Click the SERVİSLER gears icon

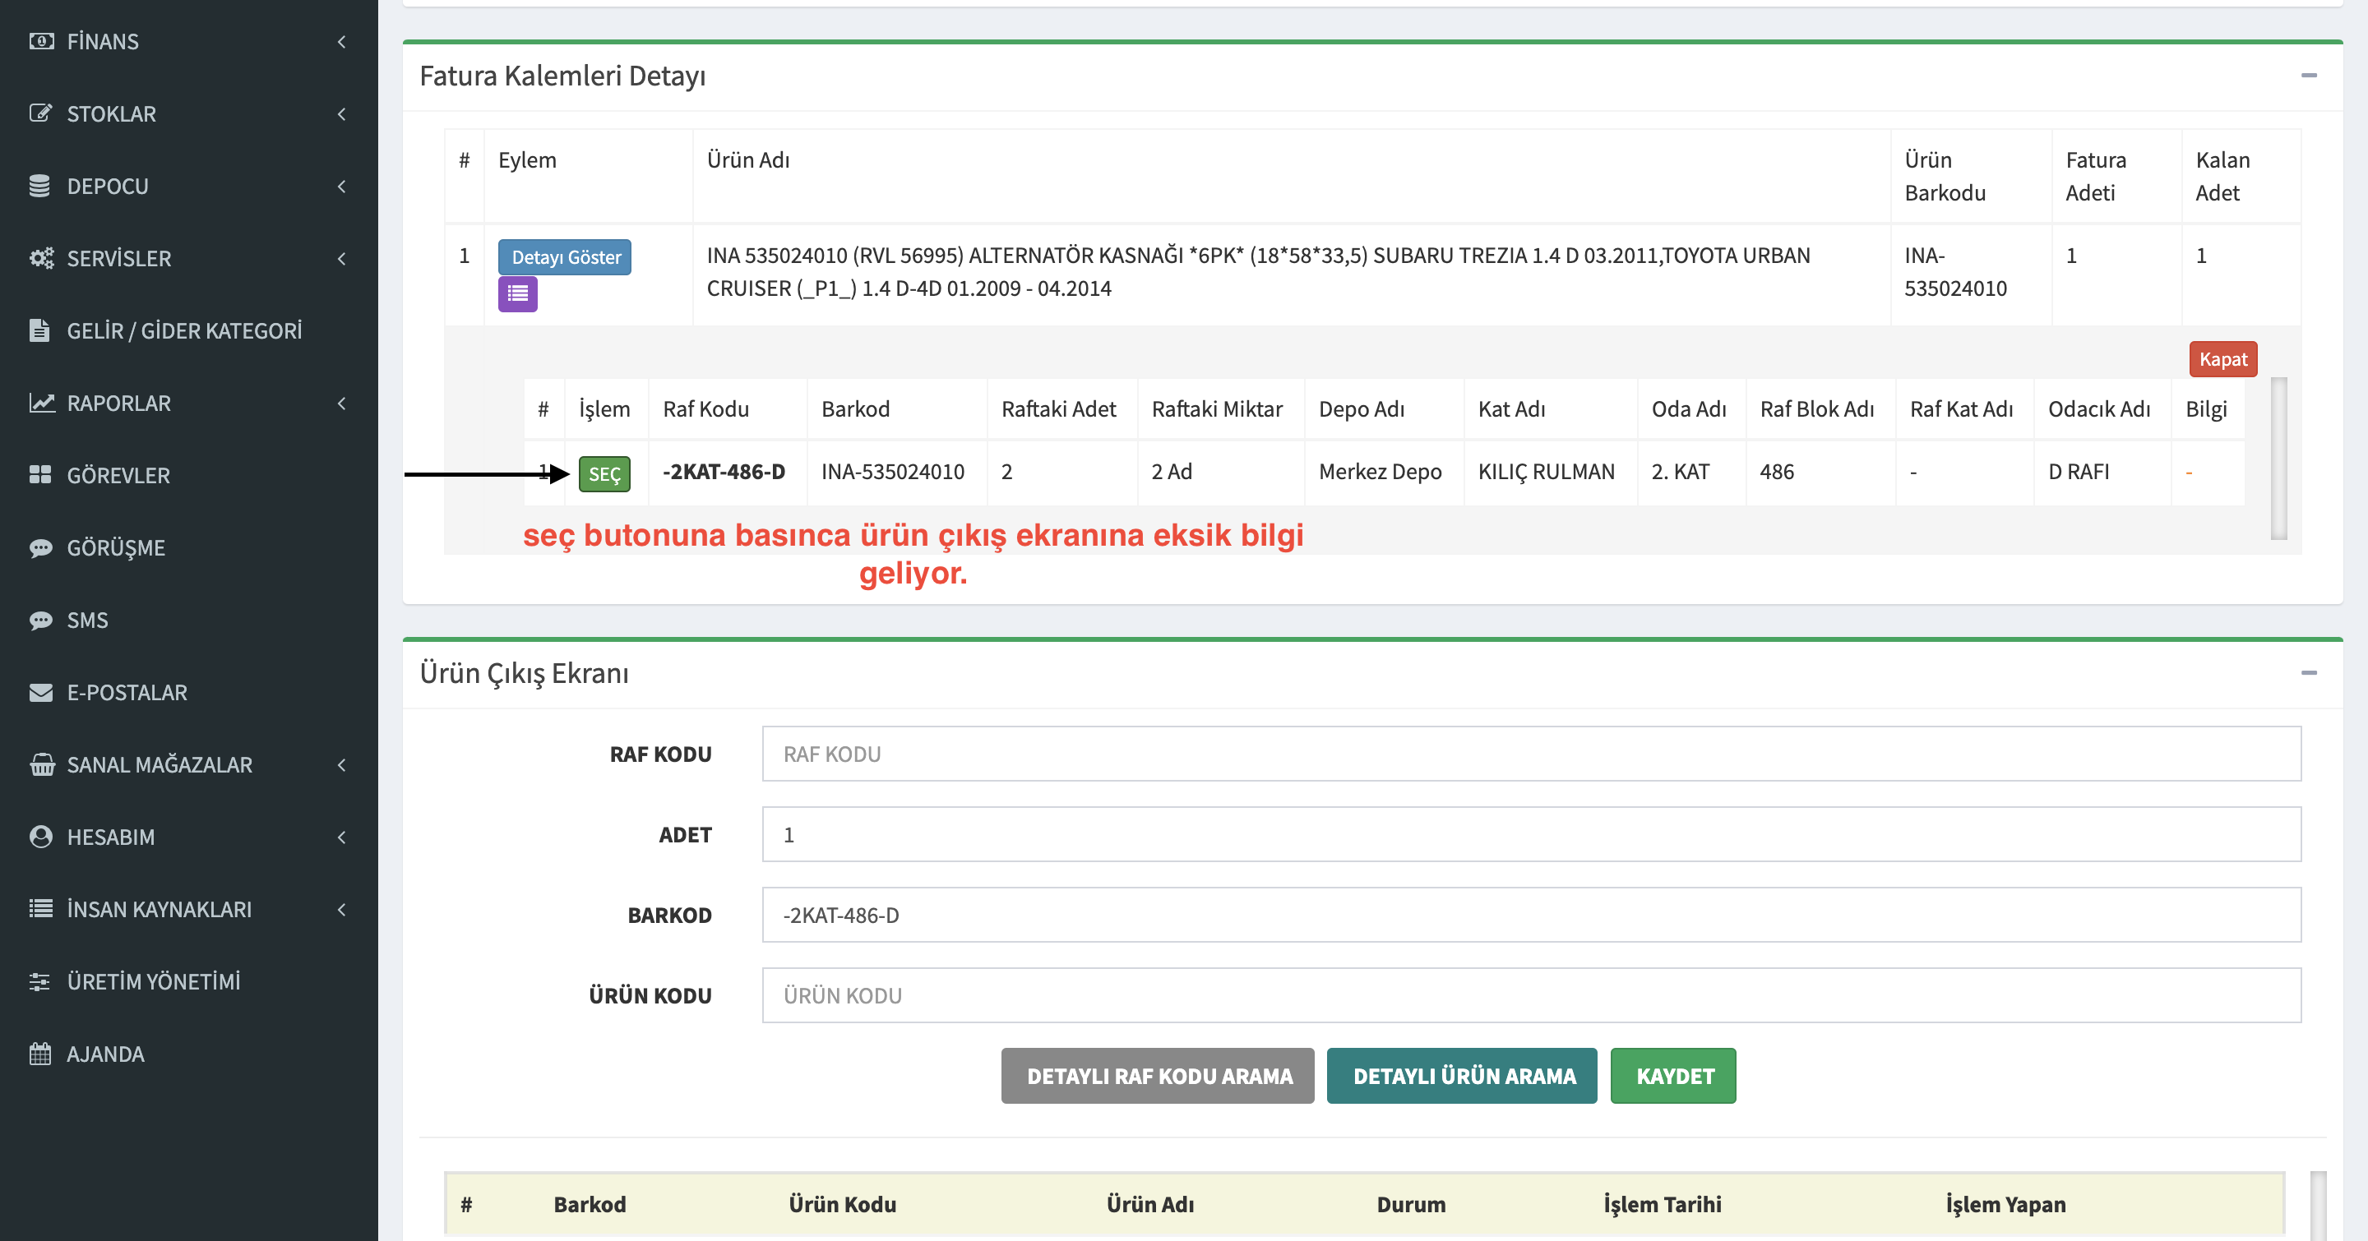40,258
